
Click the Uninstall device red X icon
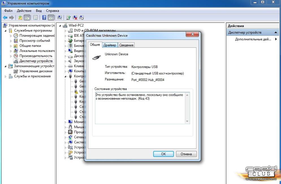tap(75, 17)
